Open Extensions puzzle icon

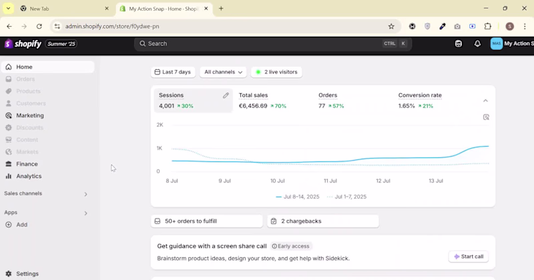(488, 26)
